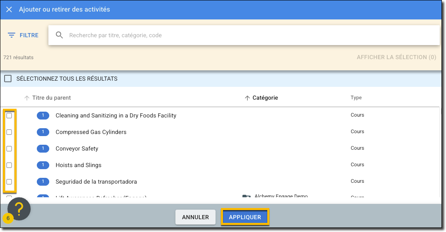The image size is (446, 232).
Task: Click the count badge beside Hoists and Slings
Action: (x=43, y=165)
